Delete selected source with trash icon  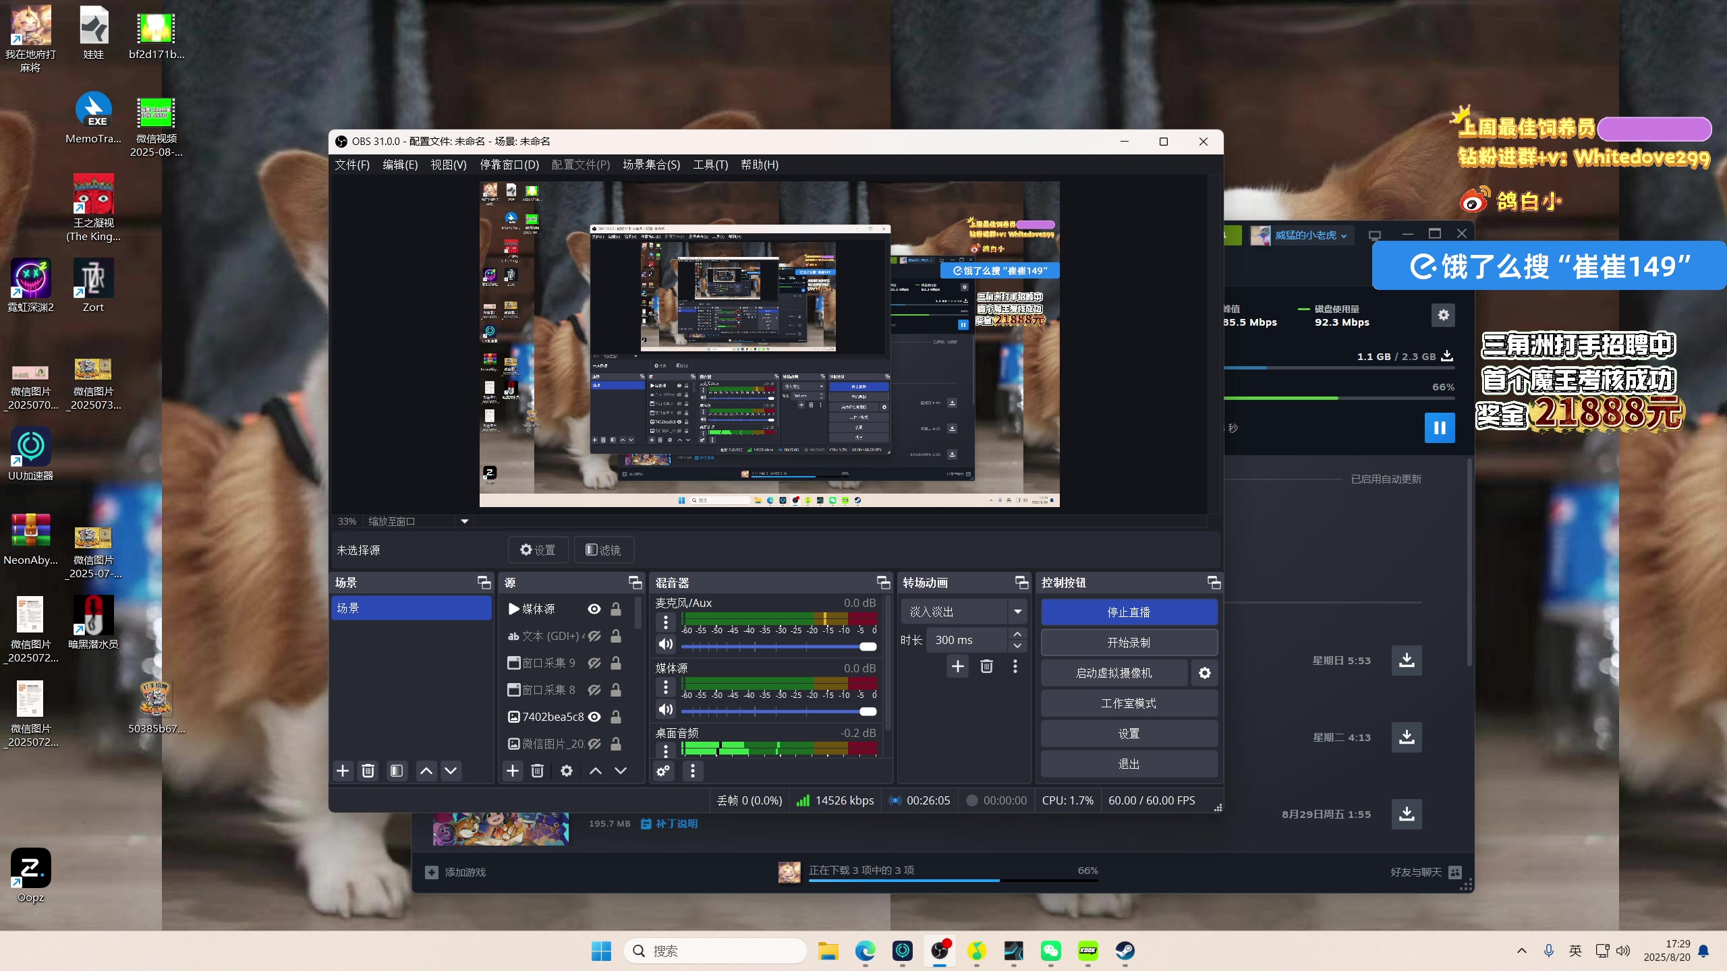coord(537,771)
